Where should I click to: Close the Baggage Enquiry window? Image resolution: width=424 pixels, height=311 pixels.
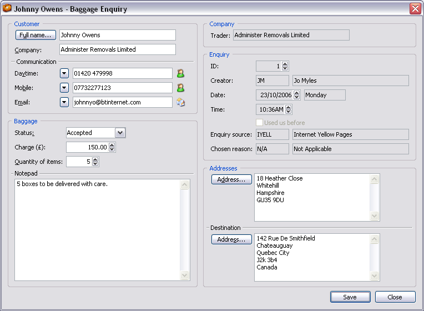[x=415, y=9]
